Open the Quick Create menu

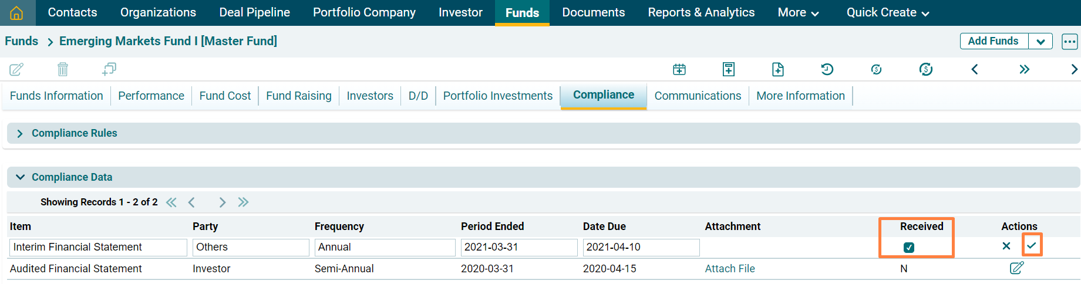click(887, 12)
